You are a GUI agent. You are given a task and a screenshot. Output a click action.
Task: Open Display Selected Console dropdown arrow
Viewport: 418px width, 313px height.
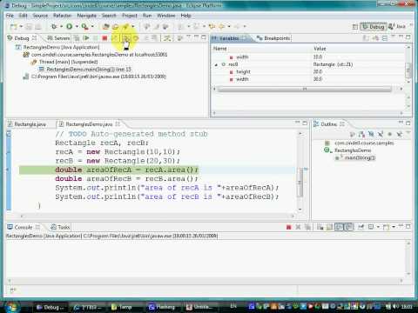pos(378,227)
